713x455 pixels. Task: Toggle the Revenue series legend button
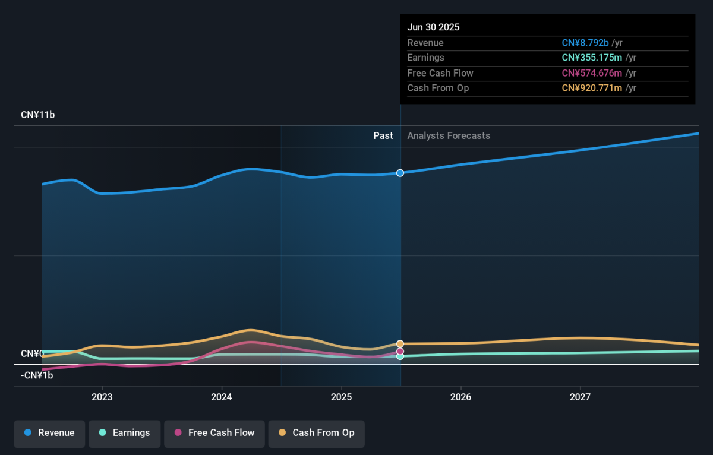tap(50, 433)
